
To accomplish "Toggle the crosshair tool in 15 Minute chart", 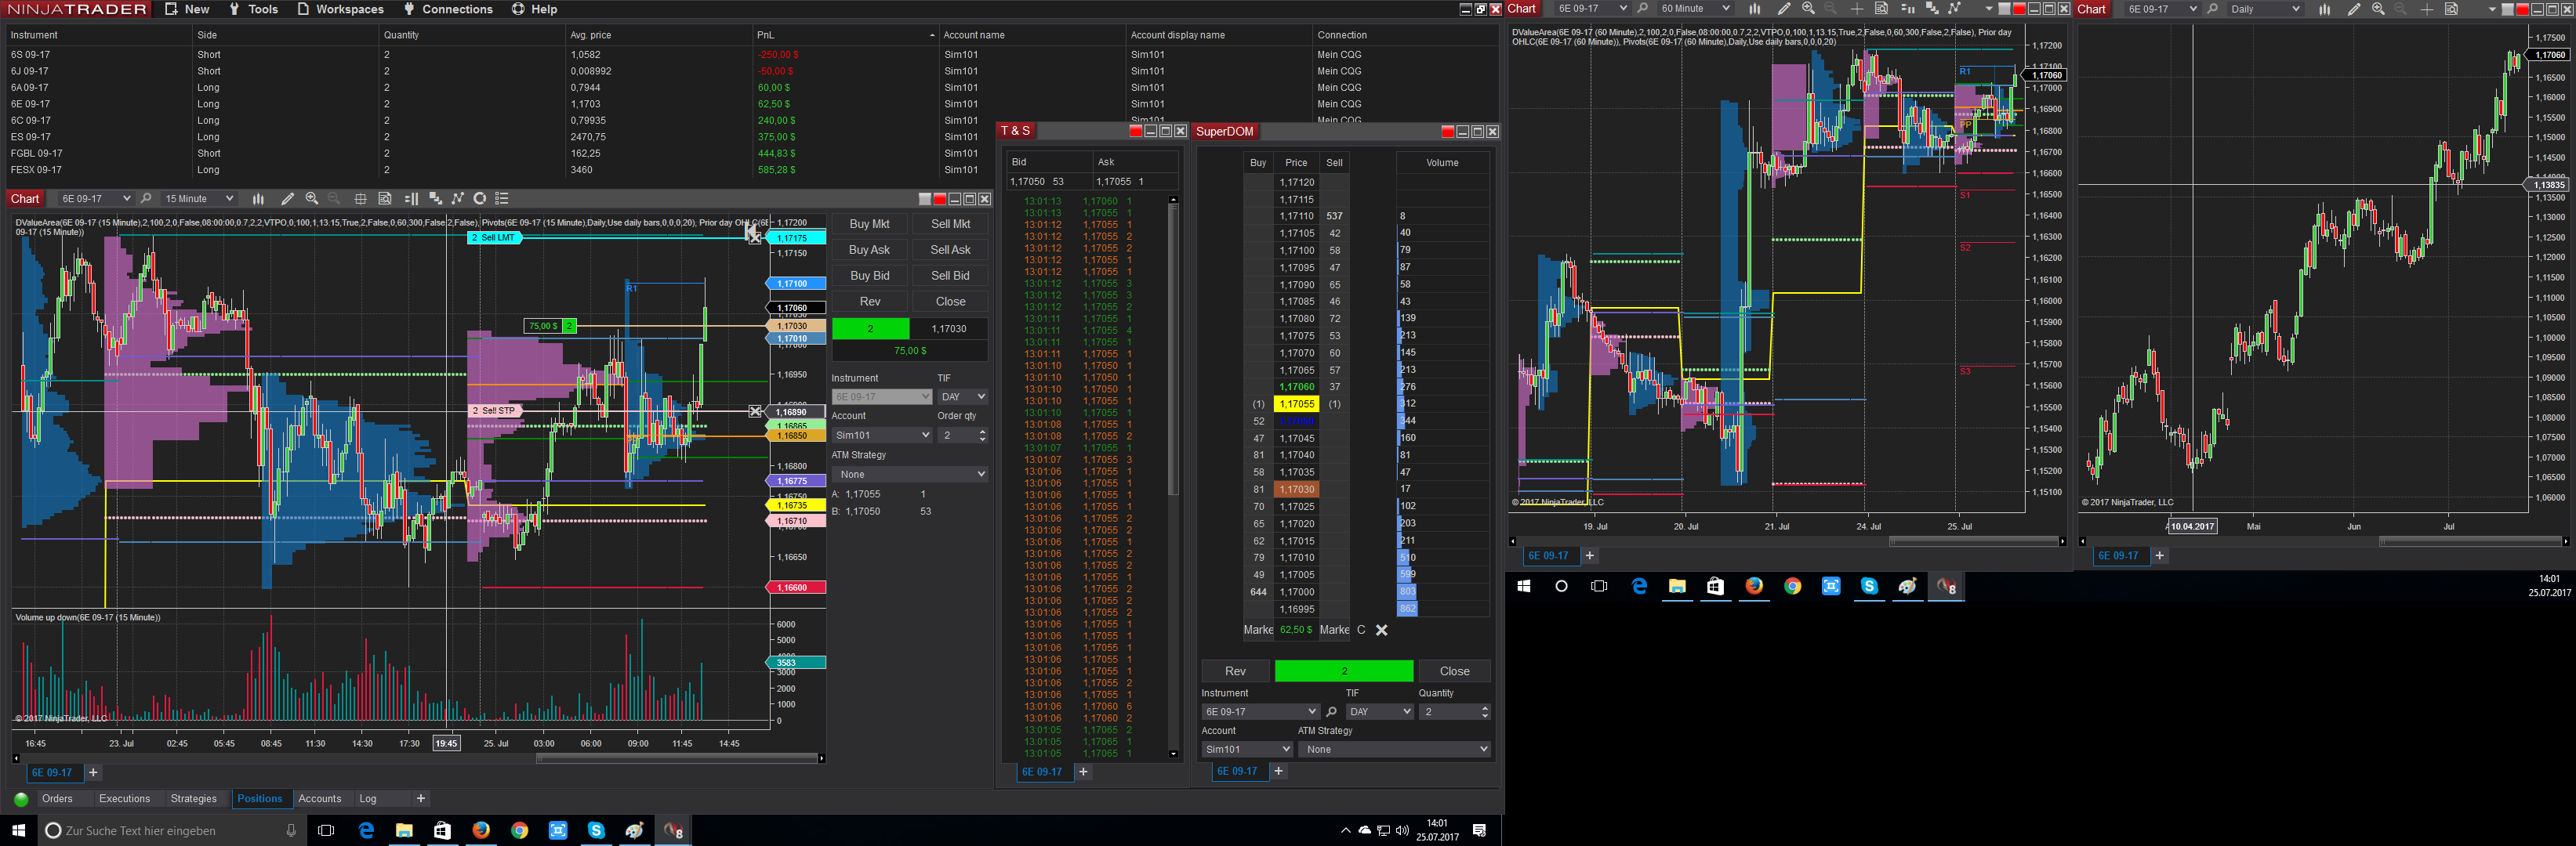I will 361,199.
